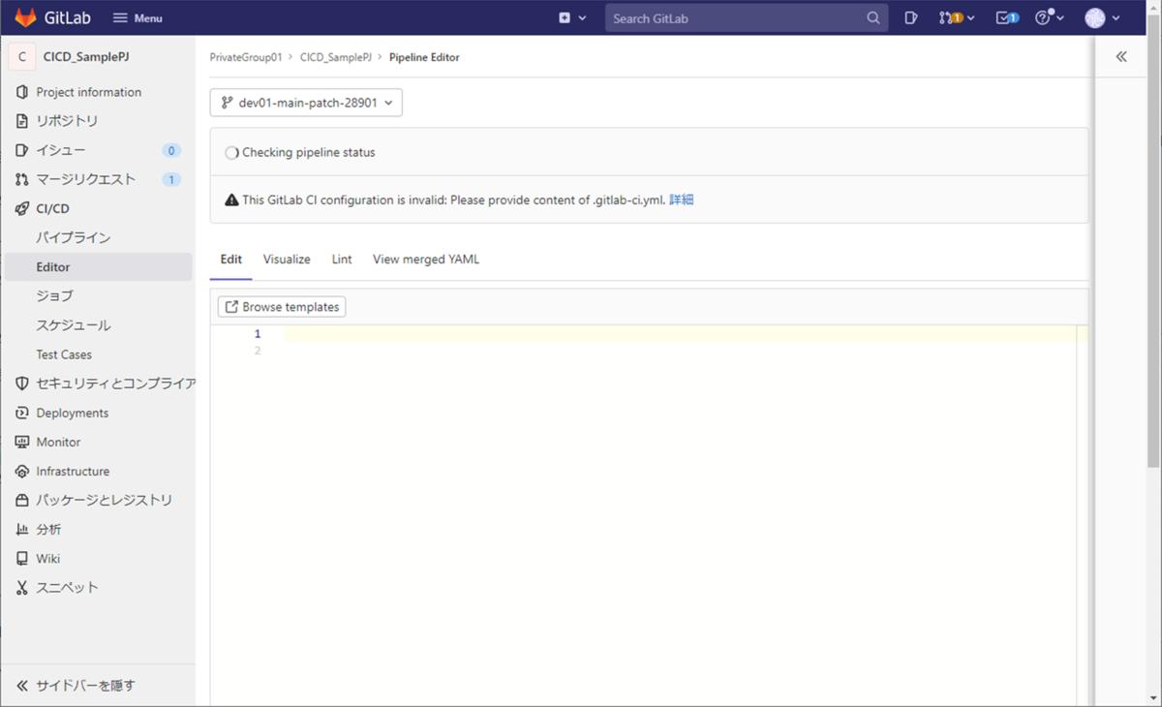Click the Monitor sidebar icon
This screenshot has width=1162, height=707.
(x=22, y=442)
